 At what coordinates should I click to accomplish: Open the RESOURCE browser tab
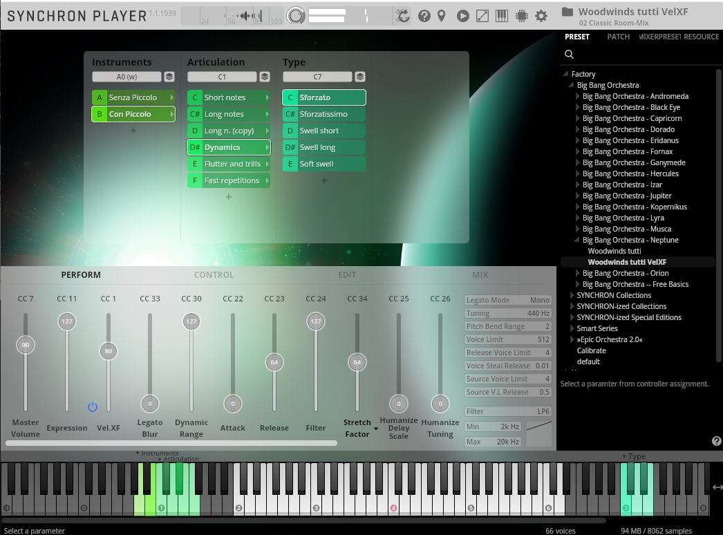pyautogui.click(x=702, y=37)
